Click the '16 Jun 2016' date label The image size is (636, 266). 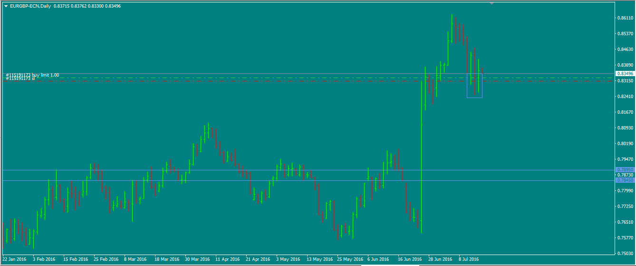pyautogui.click(x=410, y=259)
